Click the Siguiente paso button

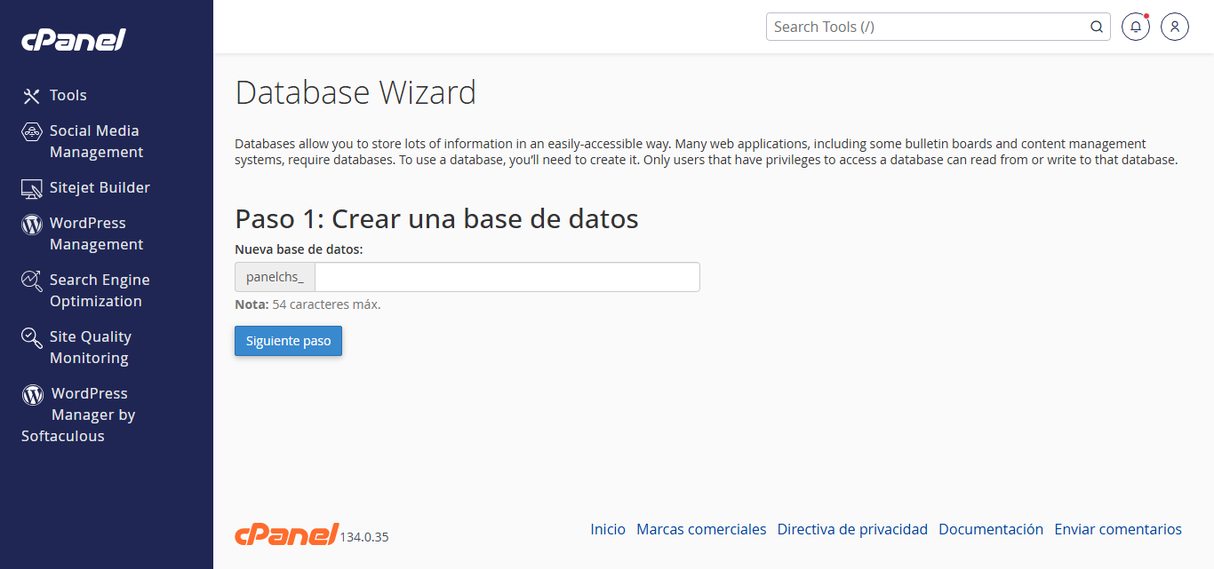(x=288, y=341)
